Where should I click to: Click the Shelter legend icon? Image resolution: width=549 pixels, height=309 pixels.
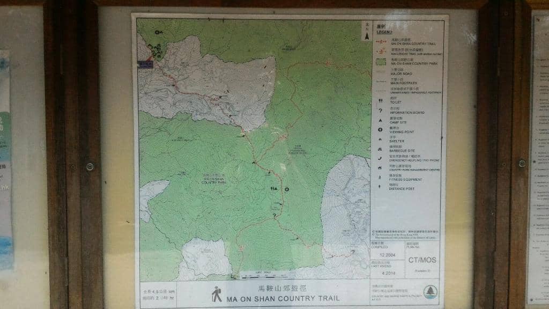[380, 139]
